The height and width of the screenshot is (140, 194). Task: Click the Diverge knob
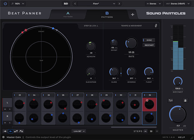pos(131,72)
